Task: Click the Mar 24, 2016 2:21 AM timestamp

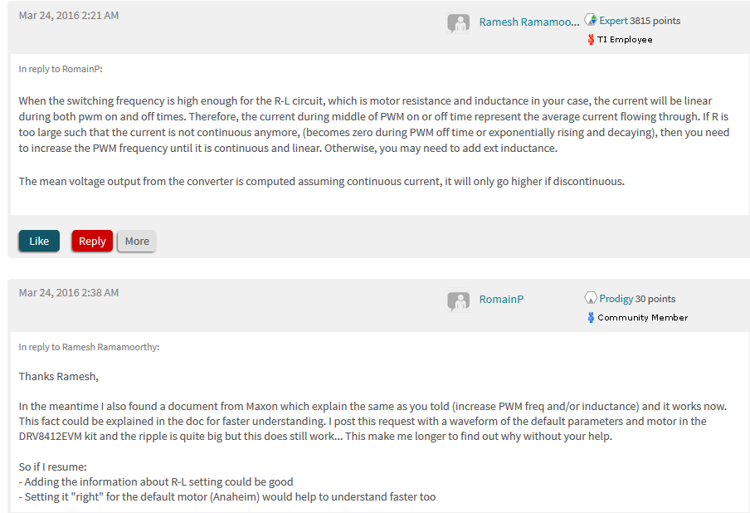Action: pos(69,15)
